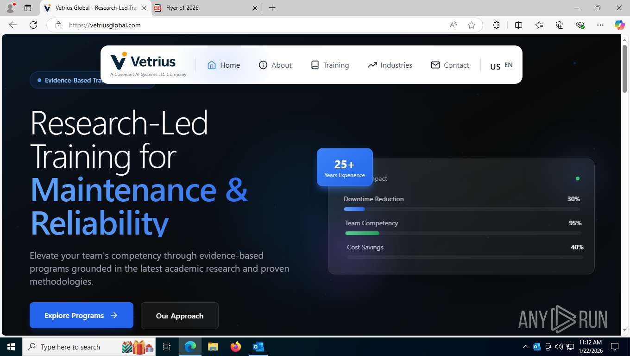Click the scrollbar down arrow
This screenshot has width=630, height=356.
(x=624, y=330)
